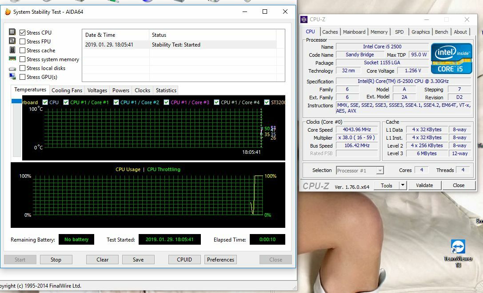483x293 pixels.
Task: Select the CPU tab in CPU-Z
Action: (310, 31)
